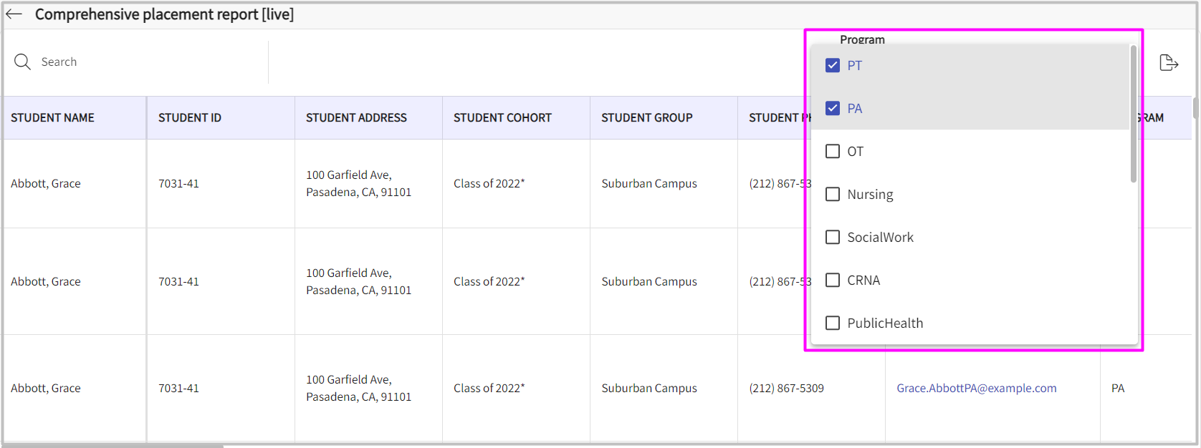Sort by Student Name column header
Viewport: 1201px width, 448px height.
52,118
